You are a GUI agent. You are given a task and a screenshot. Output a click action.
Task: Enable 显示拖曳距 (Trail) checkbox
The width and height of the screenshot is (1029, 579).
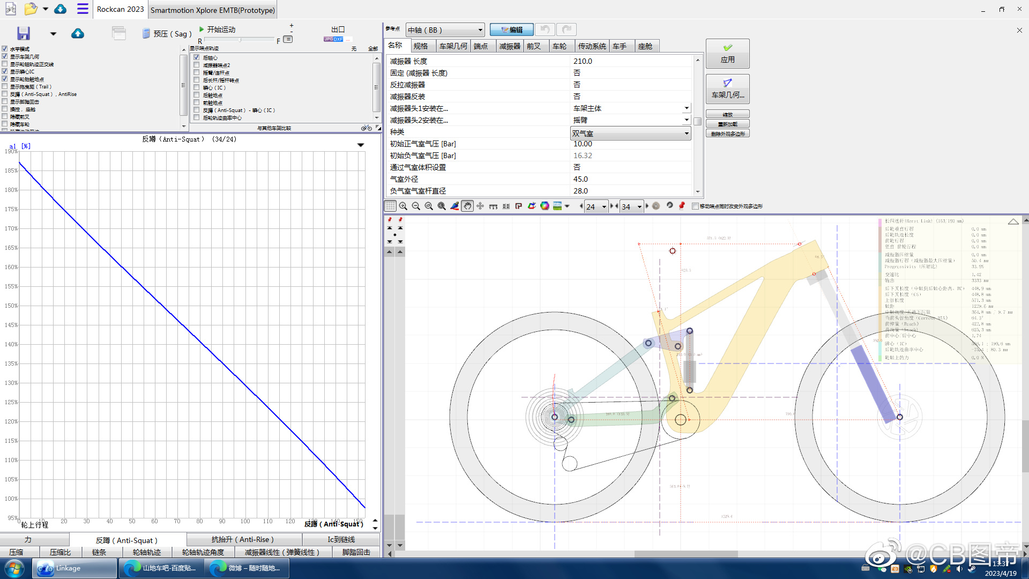pos(5,86)
